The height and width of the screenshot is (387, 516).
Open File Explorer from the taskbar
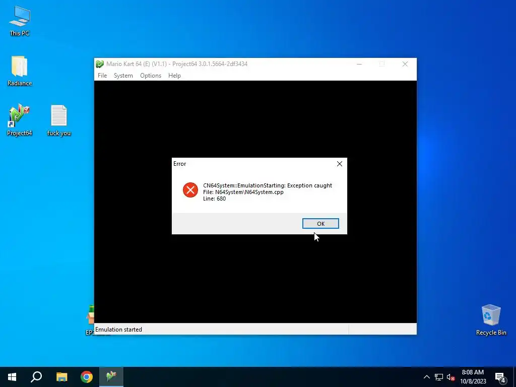(61, 377)
